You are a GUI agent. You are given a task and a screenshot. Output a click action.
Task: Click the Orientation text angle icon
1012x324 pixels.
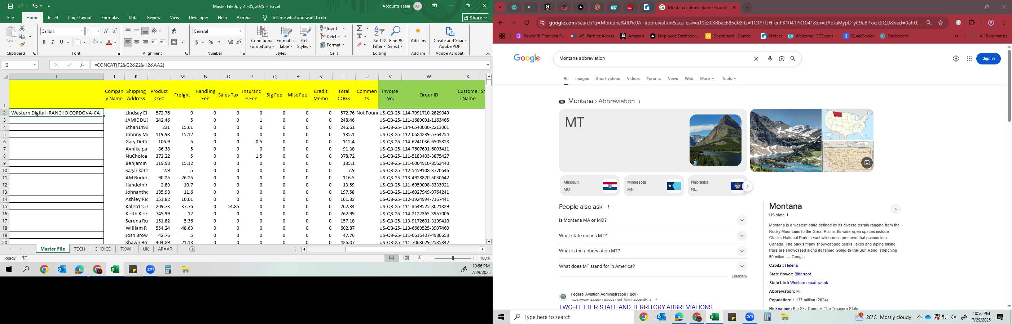click(155, 31)
